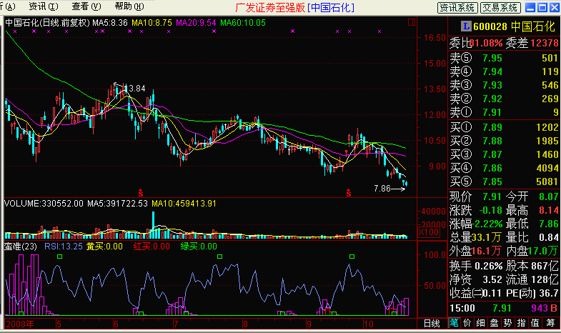The height and width of the screenshot is (333, 561).
Task: Select the 买③ 7.87 bid row
Action: (504, 154)
